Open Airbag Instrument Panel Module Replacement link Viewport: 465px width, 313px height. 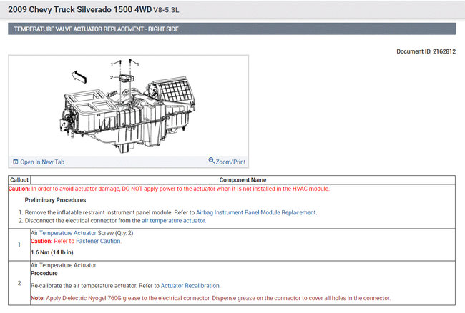point(256,212)
